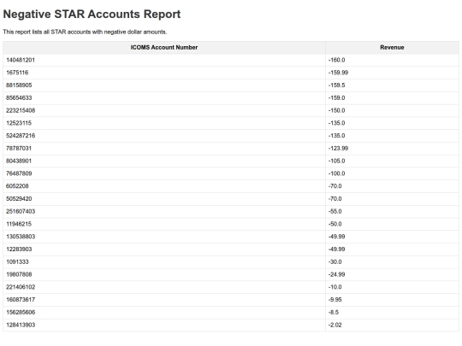Select account number 130538803
The image size is (462, 346).
click(x=21, y=237)
